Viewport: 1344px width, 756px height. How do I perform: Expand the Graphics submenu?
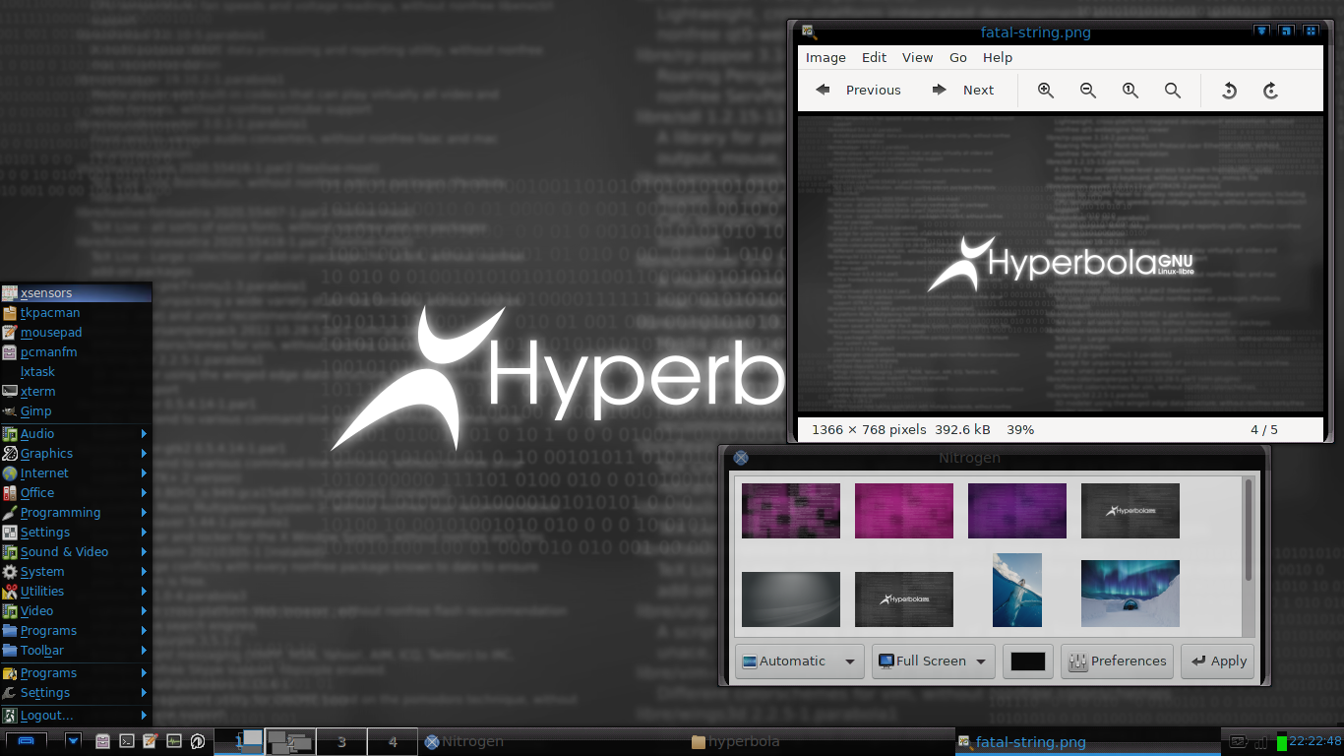[76, 454]
